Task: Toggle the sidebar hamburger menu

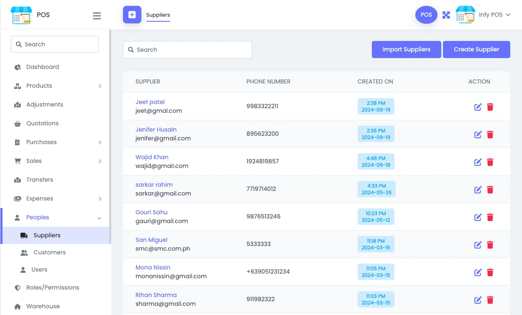Action: tap(97, 16)
